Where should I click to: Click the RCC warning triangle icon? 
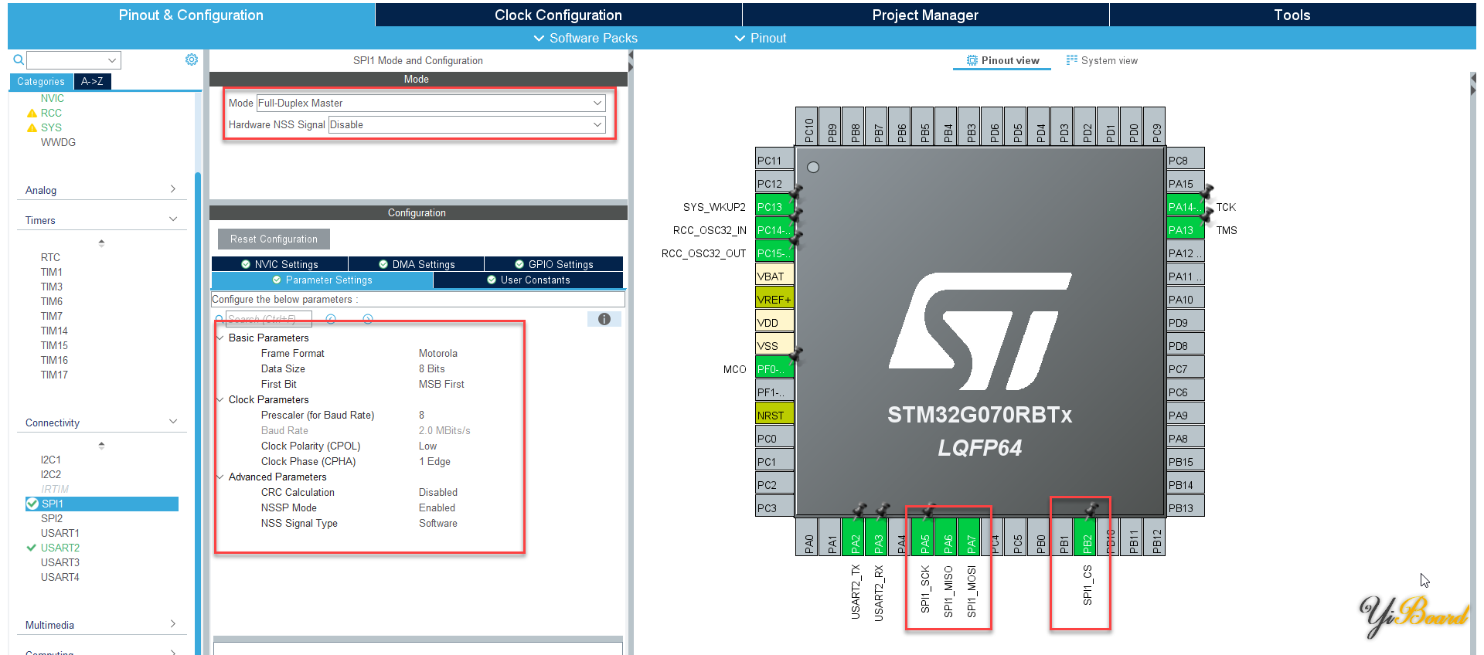(x=32, y=113)
